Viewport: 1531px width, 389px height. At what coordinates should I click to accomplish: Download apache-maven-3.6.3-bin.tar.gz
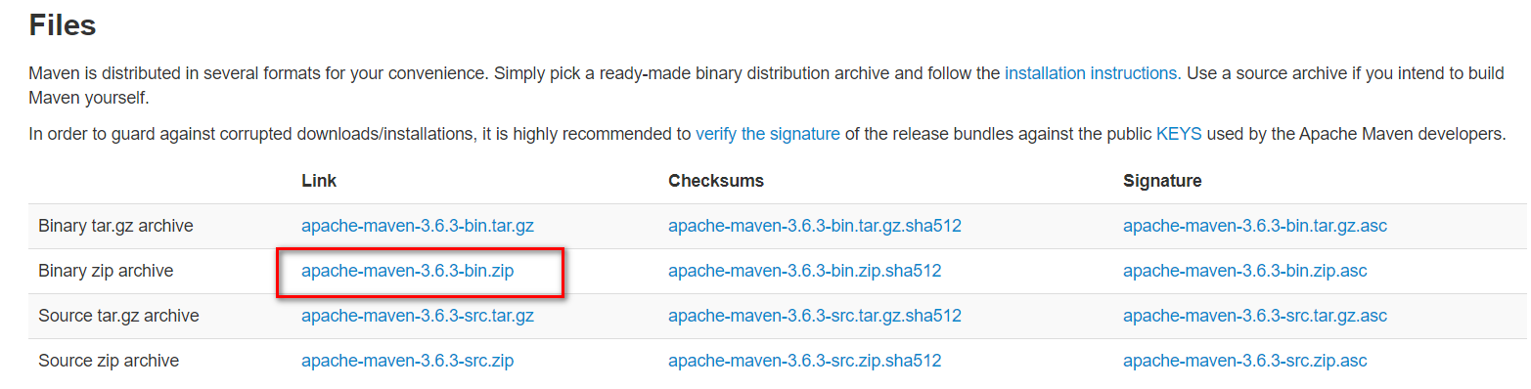[x=418, y=226]
